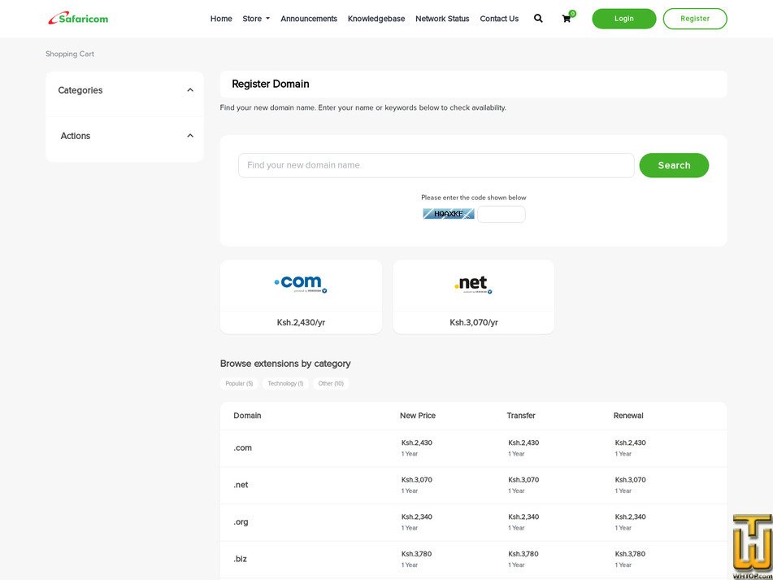Click the captcha code entry box

501,214
